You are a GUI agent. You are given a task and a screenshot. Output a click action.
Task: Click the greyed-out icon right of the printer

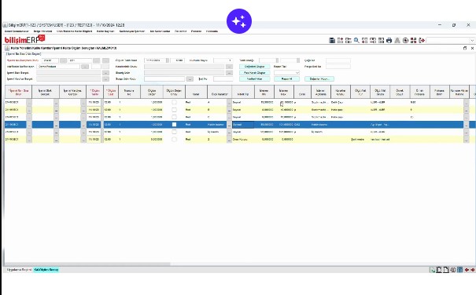(x=397, y=40)
